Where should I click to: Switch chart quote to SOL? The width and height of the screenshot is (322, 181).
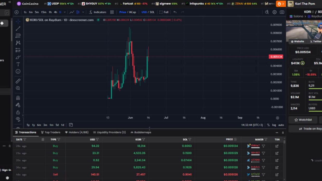coord(152,12)
